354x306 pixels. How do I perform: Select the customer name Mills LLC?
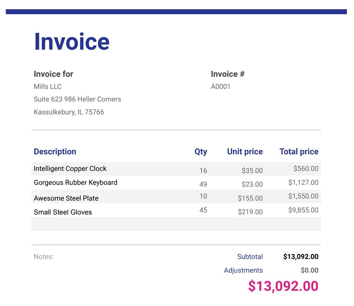click(x=48, y=86)
